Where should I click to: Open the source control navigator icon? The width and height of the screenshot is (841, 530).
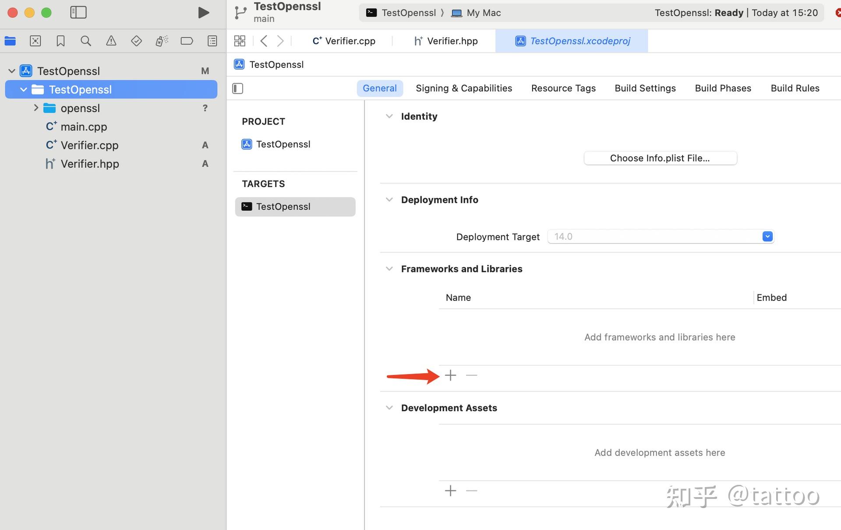[x=35, y=41]
